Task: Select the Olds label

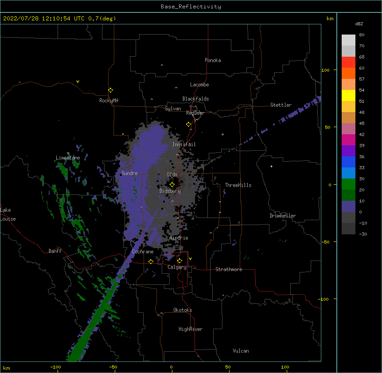Action: 172,175
